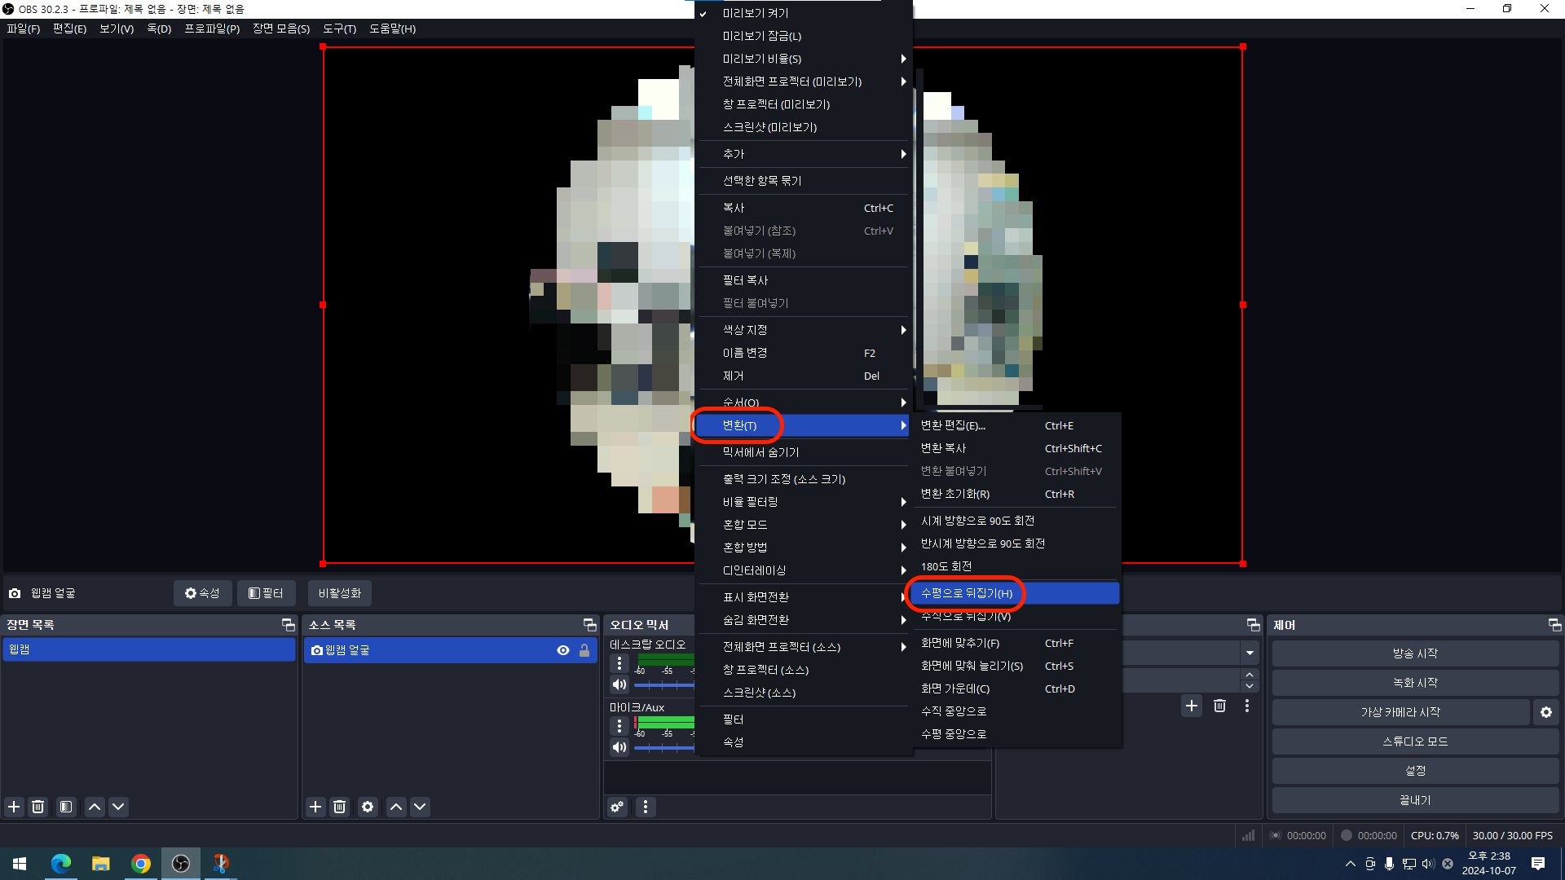Choose 변환 초기화(R) menu entry
This screenshot has width=1565, height=880.
coord(955,494)
